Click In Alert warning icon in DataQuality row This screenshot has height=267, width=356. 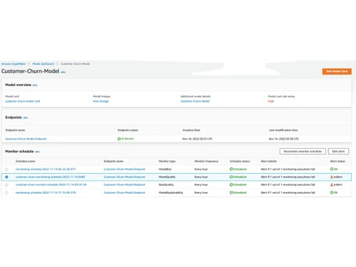coord(332,185)
